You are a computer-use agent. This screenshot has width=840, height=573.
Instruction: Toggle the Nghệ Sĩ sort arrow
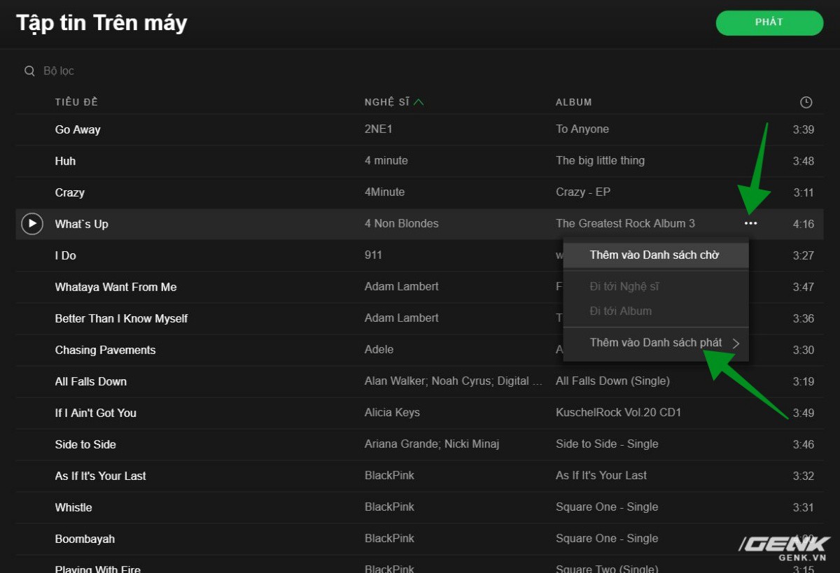coord(419,102)
